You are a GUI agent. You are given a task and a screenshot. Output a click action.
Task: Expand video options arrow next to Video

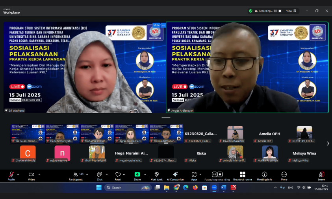[39, 175]
